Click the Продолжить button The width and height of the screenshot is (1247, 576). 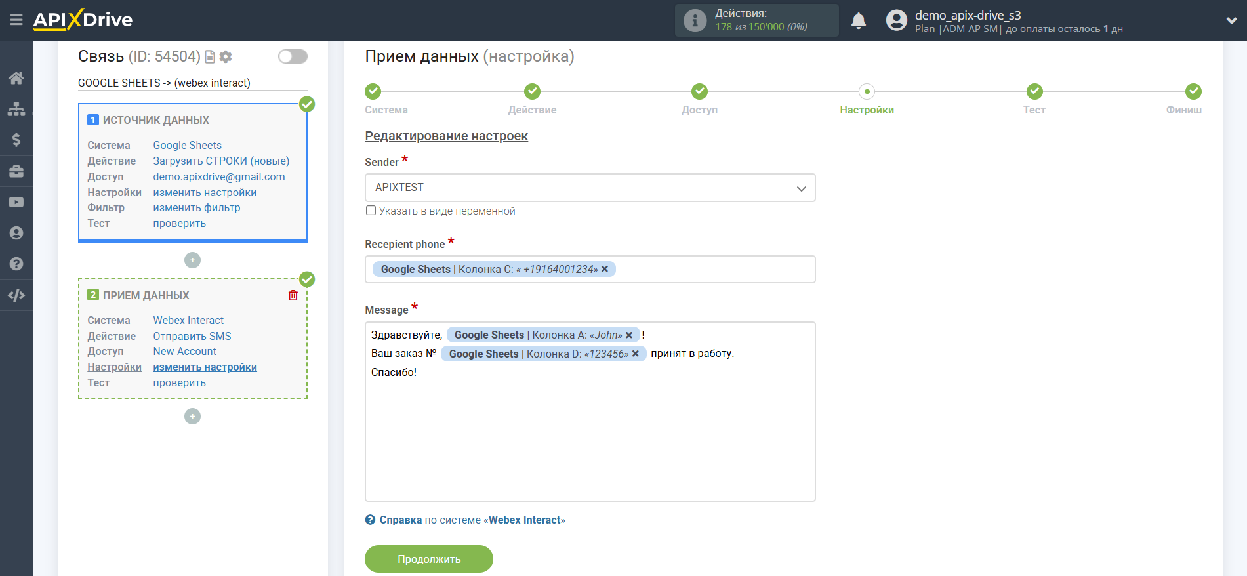429,559
